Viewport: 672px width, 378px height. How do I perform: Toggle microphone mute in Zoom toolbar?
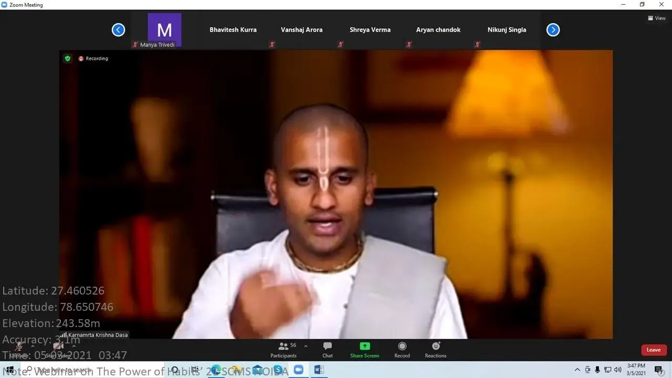[18, 347]
